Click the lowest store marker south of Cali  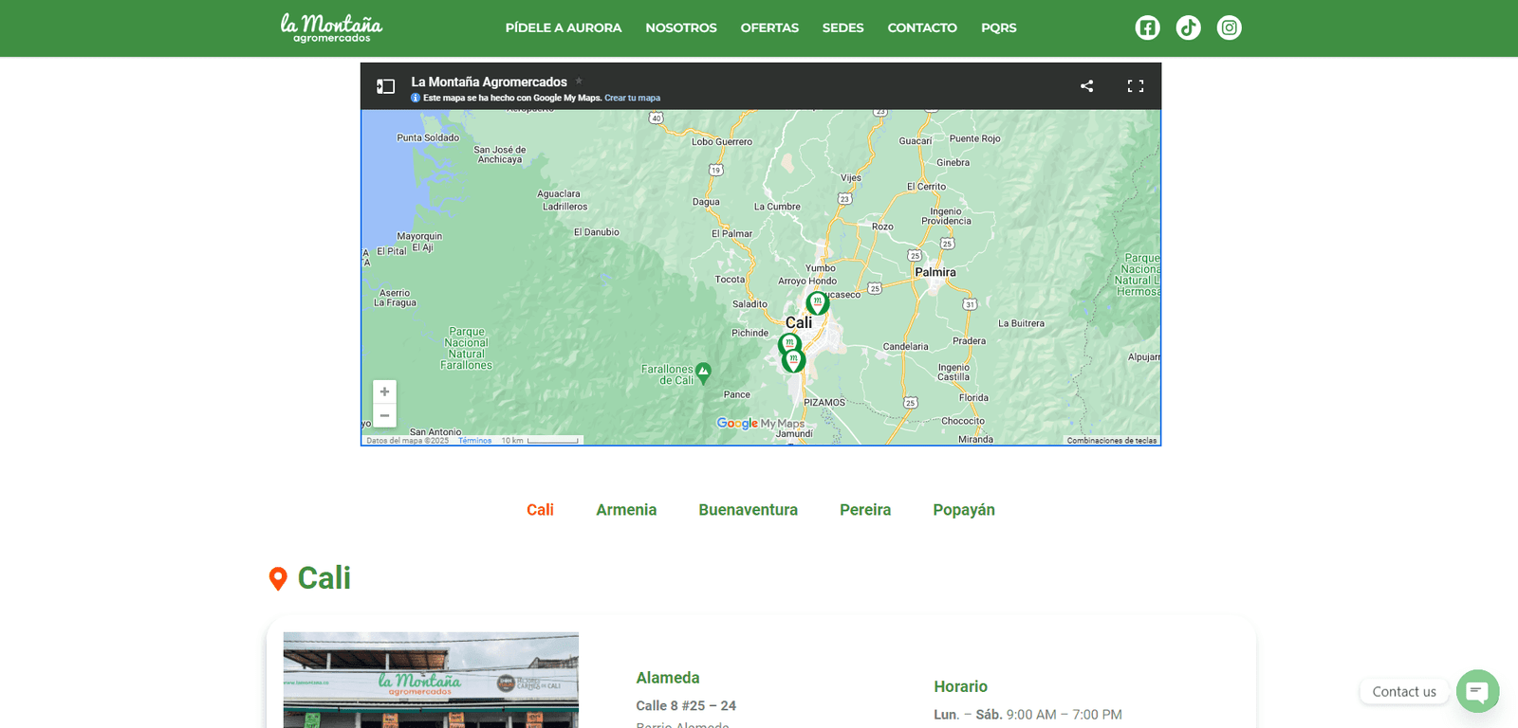(x=794, y=360)
